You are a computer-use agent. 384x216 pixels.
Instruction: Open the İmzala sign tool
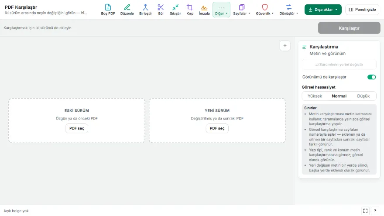click(204, 10)
